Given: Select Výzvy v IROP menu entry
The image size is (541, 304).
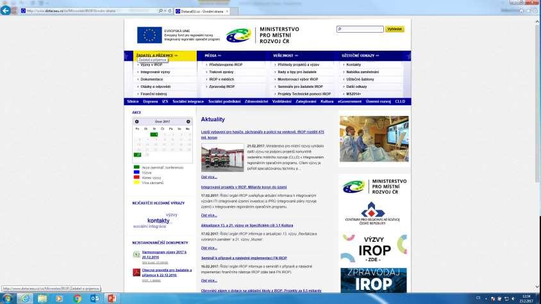Looking at the screenshot, I should (151, 65).
